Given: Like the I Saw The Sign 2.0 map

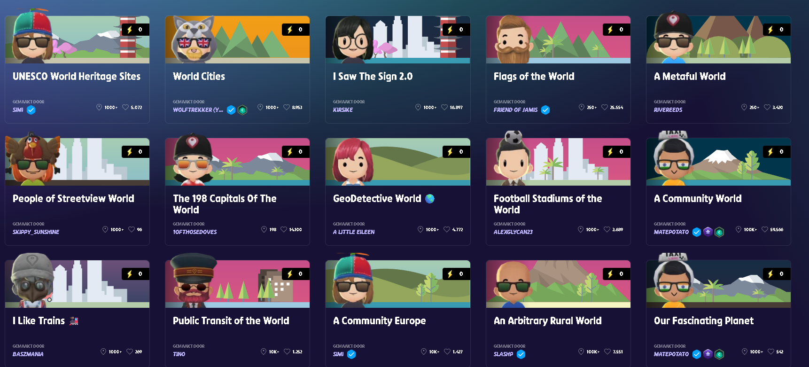Looking at the screenshot, I should coord(444,107).
